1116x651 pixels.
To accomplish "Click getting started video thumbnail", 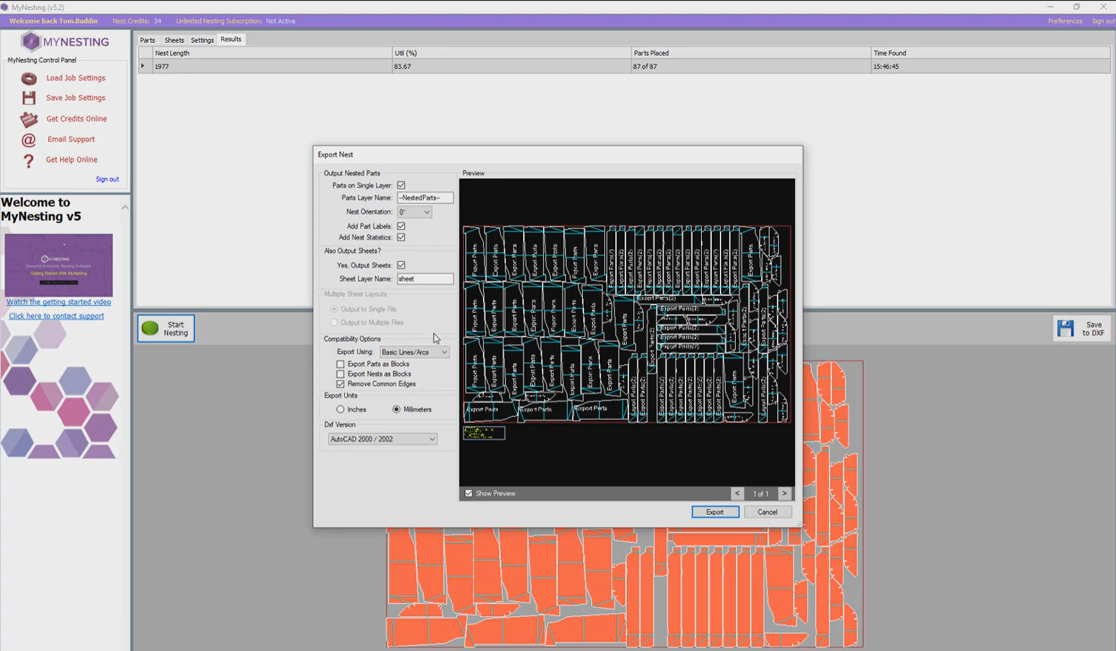I will tap(59, 265).
